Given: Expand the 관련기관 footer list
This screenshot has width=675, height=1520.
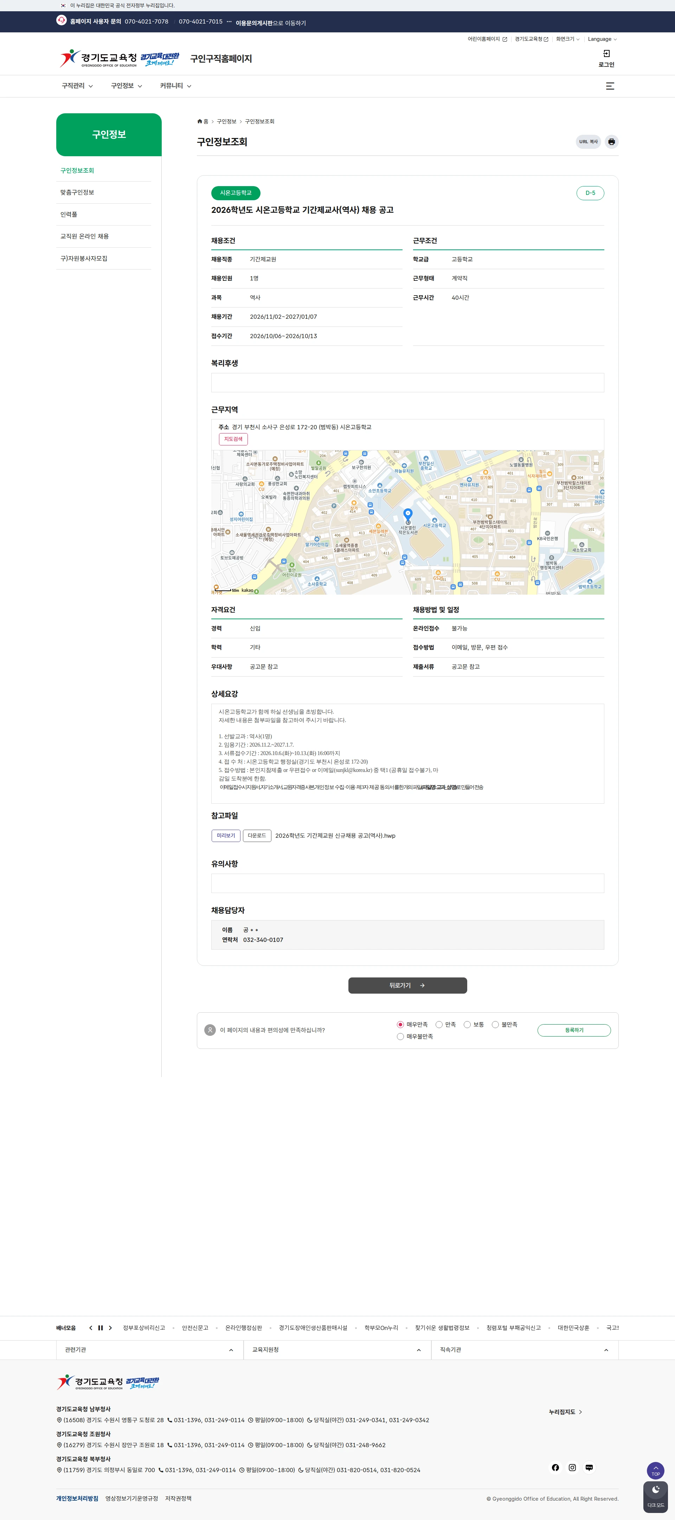Looking at the screenshot, I should click(150, 1350).
